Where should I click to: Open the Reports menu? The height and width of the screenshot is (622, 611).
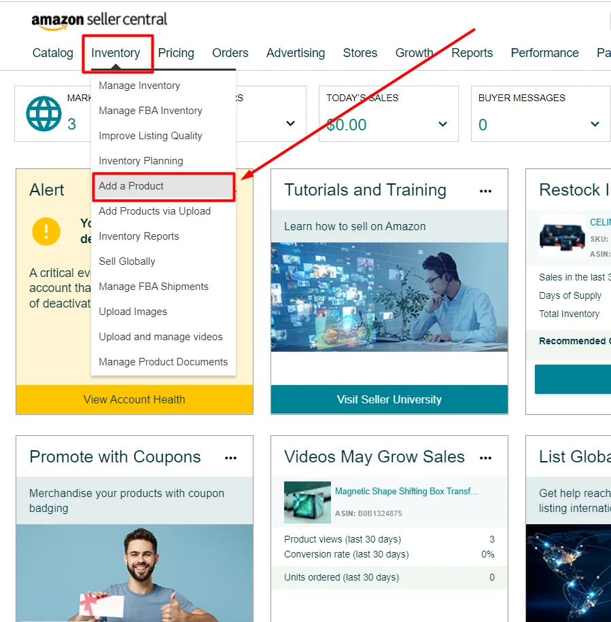(x=472, y=53)
